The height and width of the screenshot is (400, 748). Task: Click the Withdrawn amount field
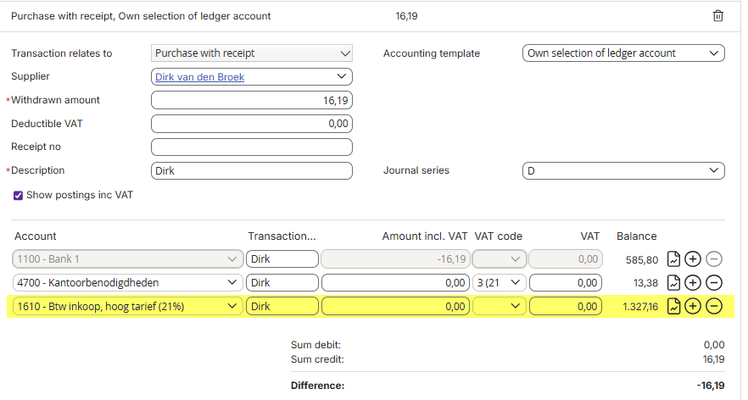pos(252,100)
